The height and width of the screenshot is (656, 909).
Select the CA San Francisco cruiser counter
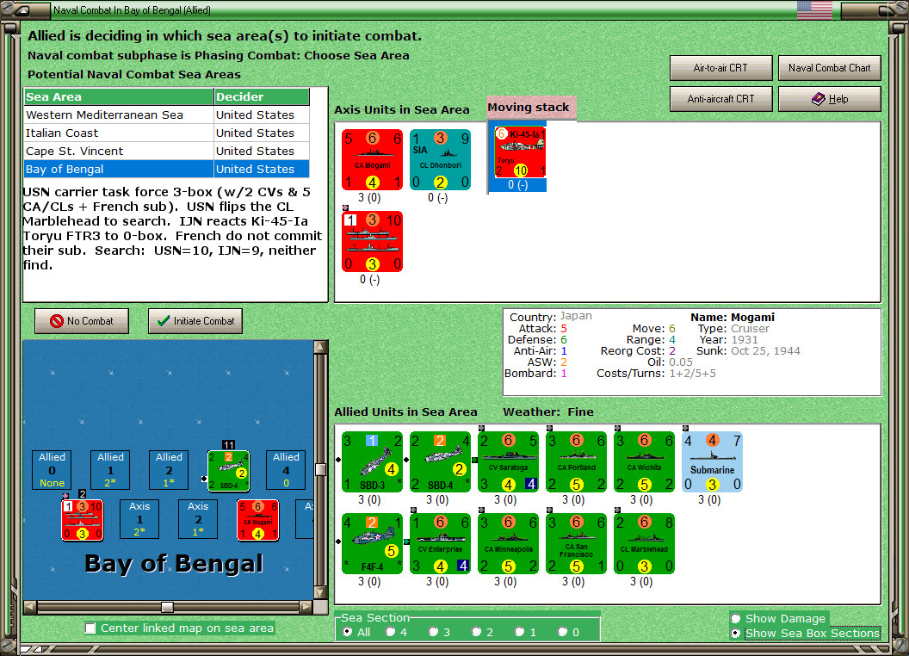tap(576, 543)
